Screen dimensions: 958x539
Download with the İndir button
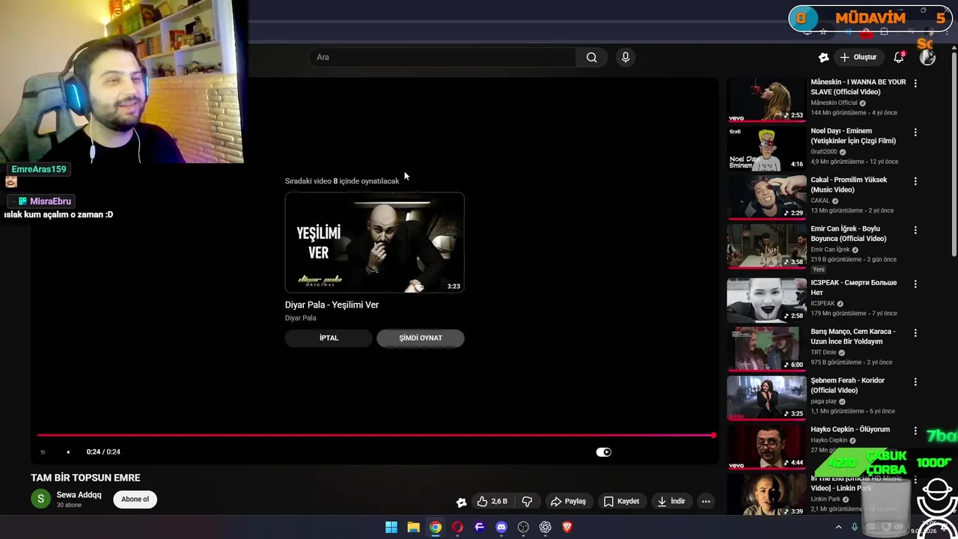pyautogui.click(x=671, y=502)
